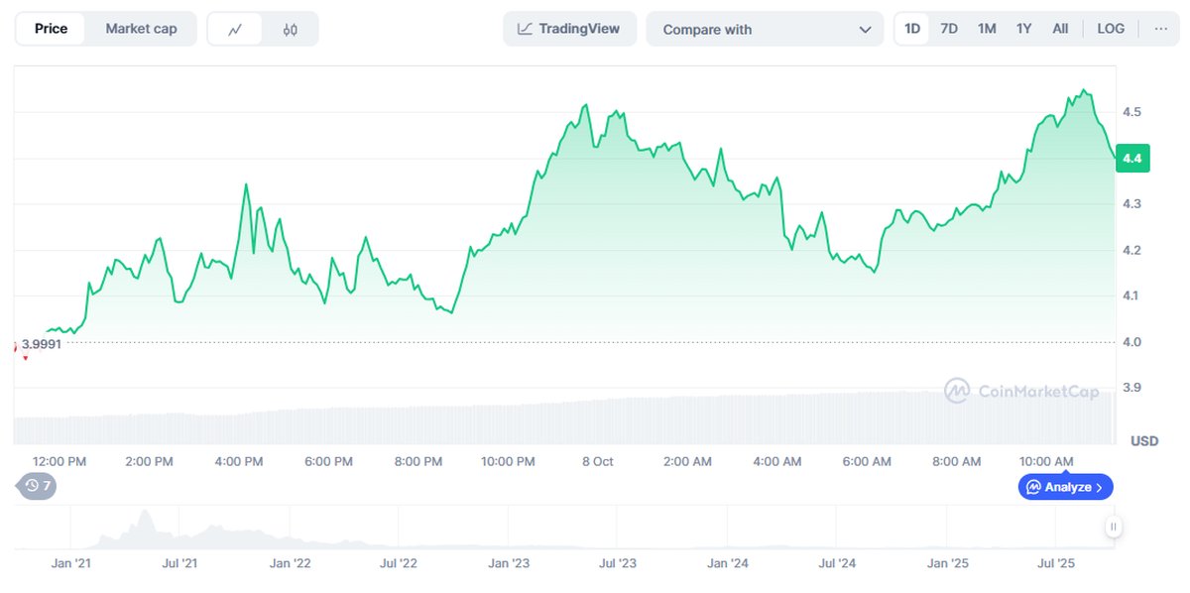Set timeframe to 1Y
Screen dimensions: 1190x593
(1024, 29)
